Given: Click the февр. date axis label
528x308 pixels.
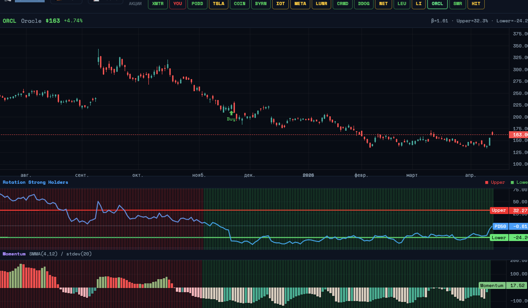Looking at the screenshot, I should pos(361,175).
